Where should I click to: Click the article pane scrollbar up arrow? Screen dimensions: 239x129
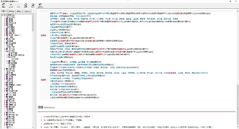pyautogui.click(x=238, y=11)
